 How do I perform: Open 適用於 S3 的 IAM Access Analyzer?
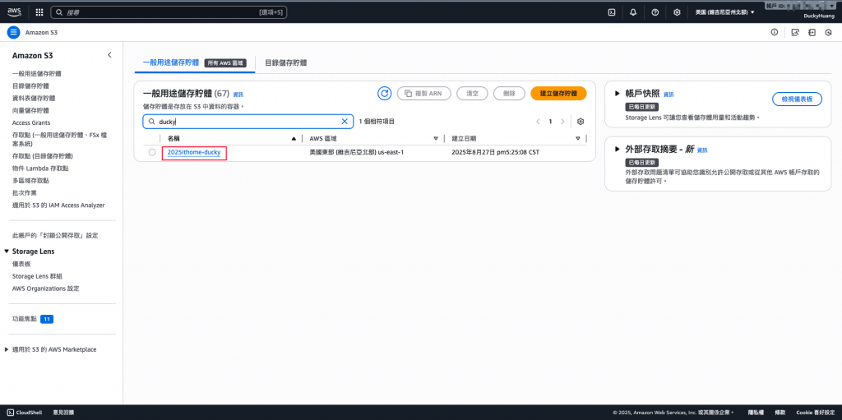click(58, 205)
